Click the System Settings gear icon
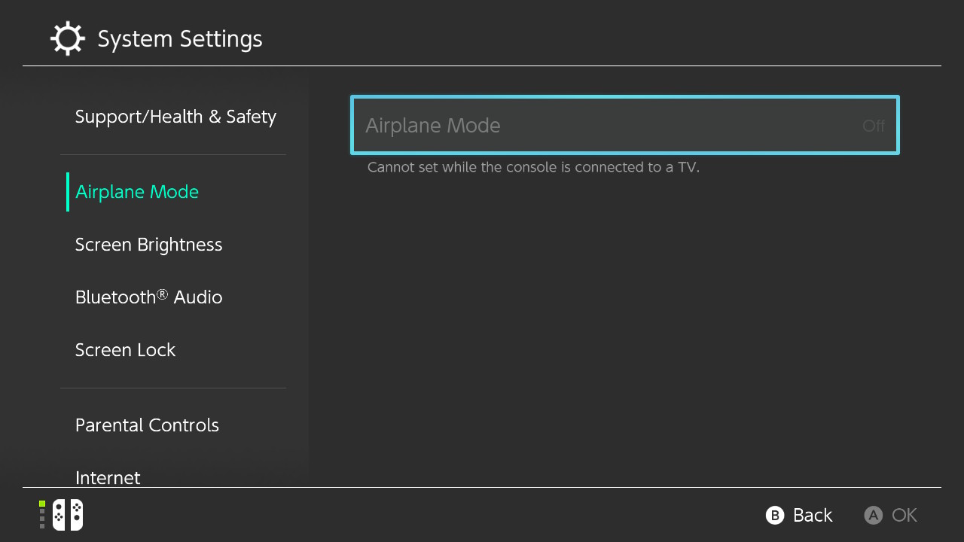Screen dimensions: 964x542 coord(67,39)
